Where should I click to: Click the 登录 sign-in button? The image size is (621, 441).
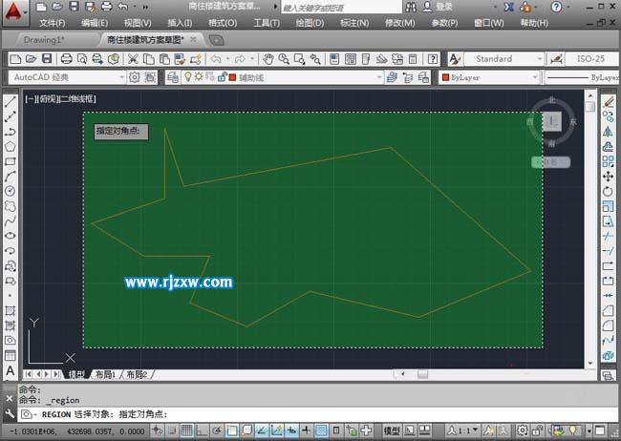[438, 7]
